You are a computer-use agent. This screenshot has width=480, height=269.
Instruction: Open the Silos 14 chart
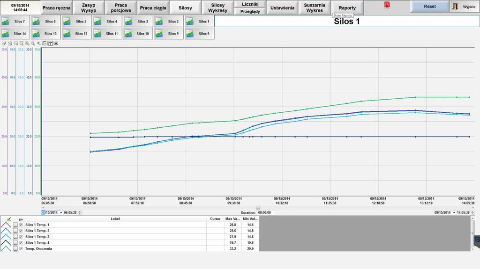click(x=15, y=34)
